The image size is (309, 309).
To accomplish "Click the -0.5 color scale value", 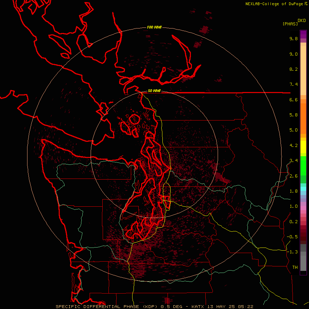I will (x=292, y=237).
